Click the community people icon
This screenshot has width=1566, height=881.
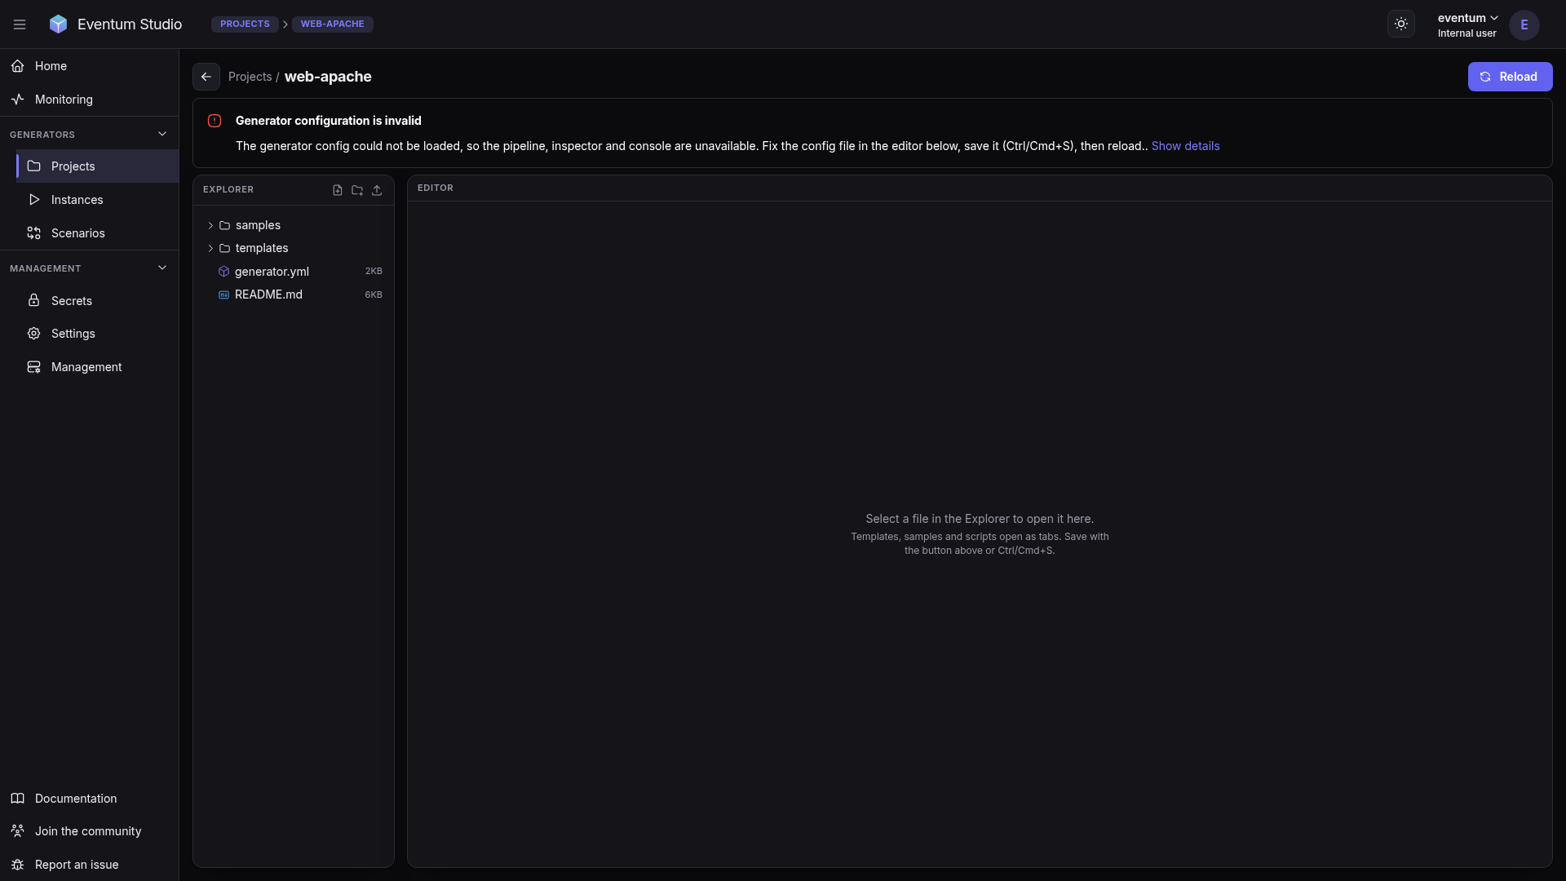[x=17, y=831]
